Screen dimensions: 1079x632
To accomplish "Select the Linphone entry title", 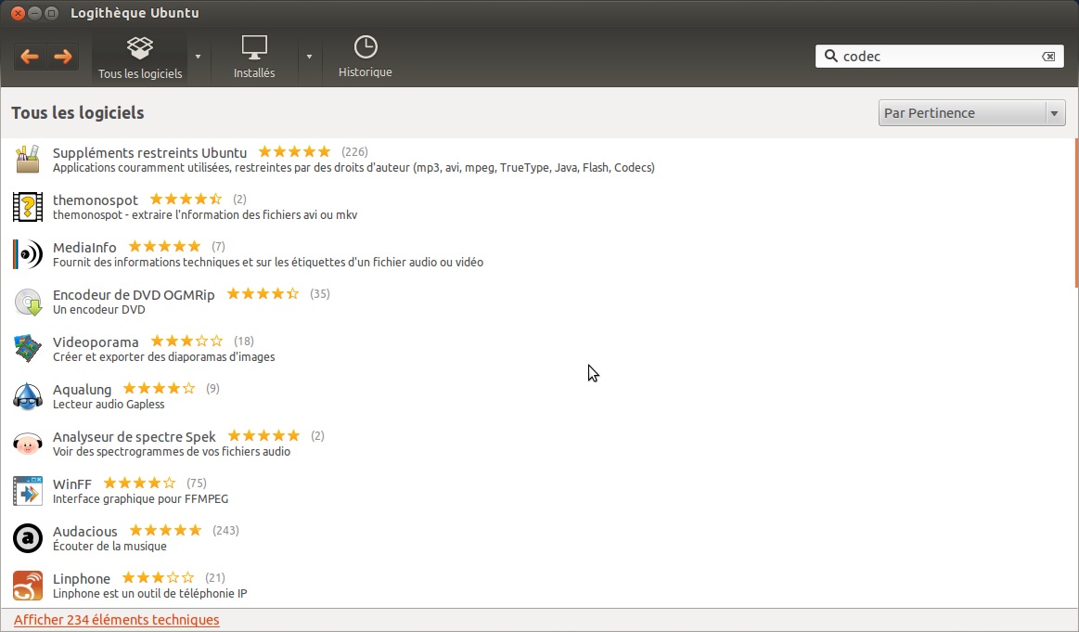I will point(82,579).
